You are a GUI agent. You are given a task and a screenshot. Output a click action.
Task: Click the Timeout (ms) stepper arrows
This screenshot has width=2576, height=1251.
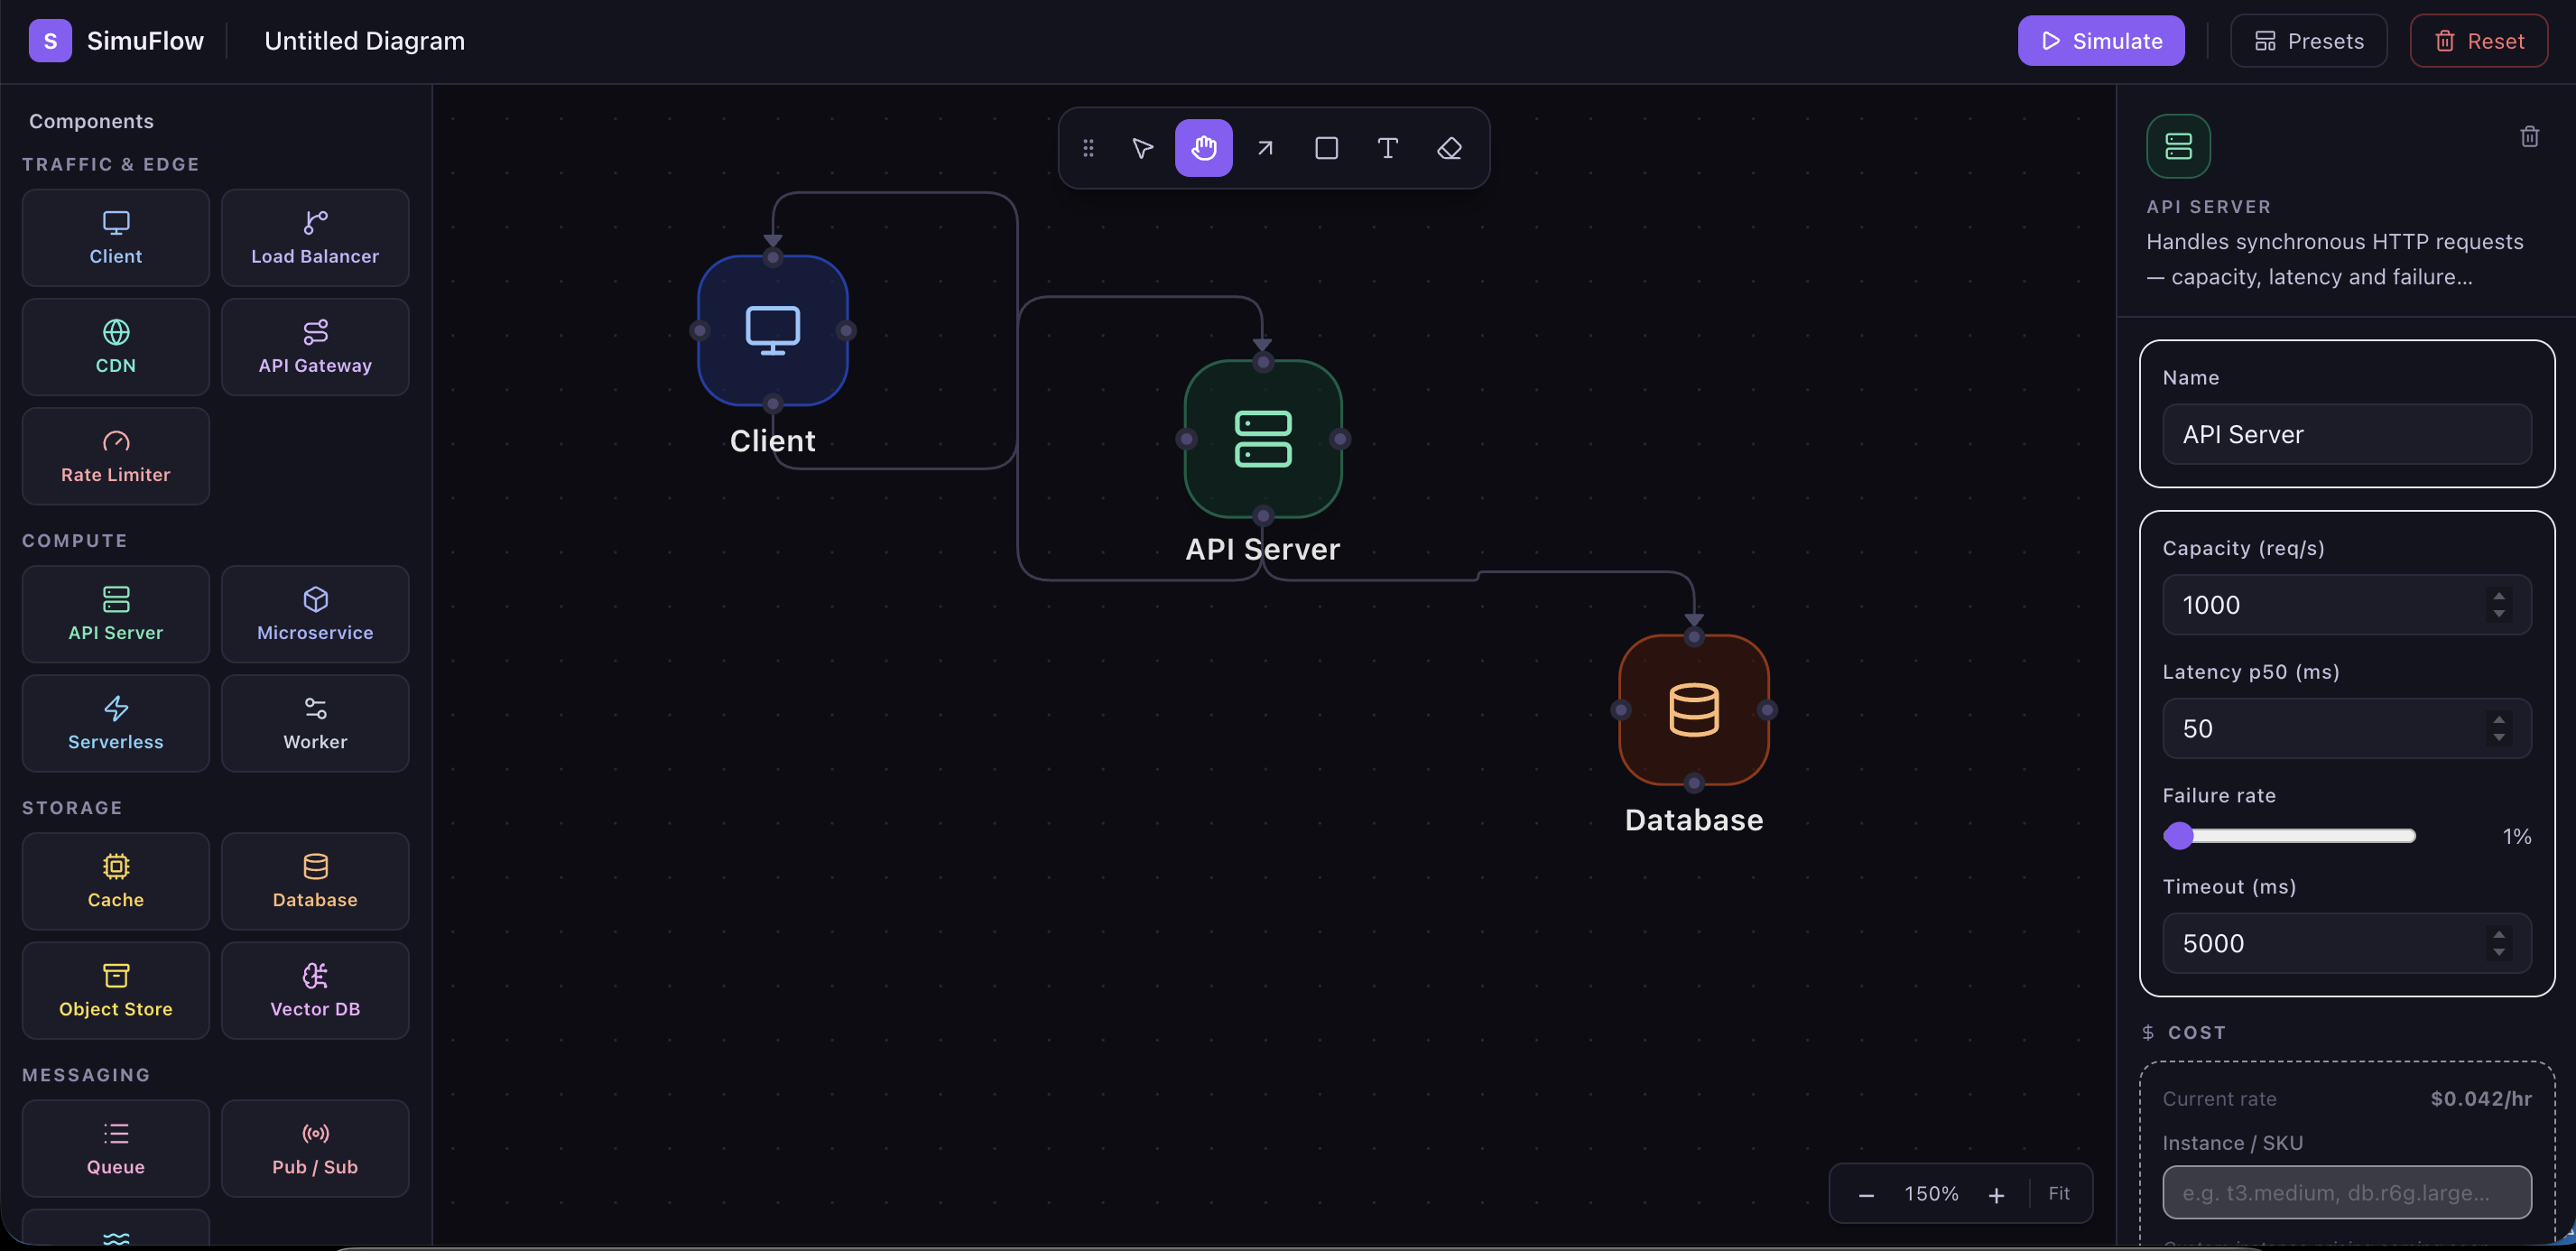[2499, 944]
